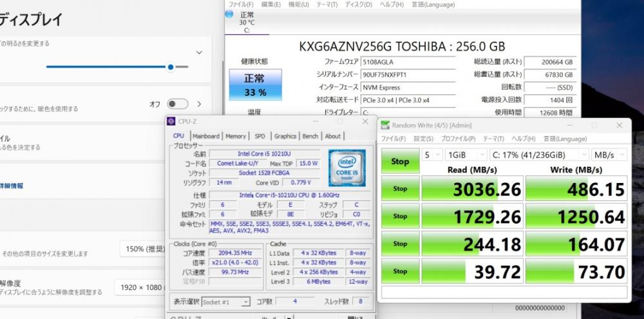Screen dimensions: 644x319
Task: Switch to the SPD tab in CPU-Z
Action: coord(260,136)
